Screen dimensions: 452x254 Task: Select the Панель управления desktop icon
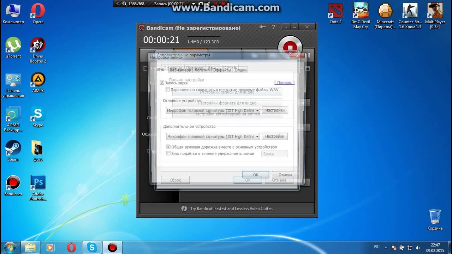(x=13, y=85)
